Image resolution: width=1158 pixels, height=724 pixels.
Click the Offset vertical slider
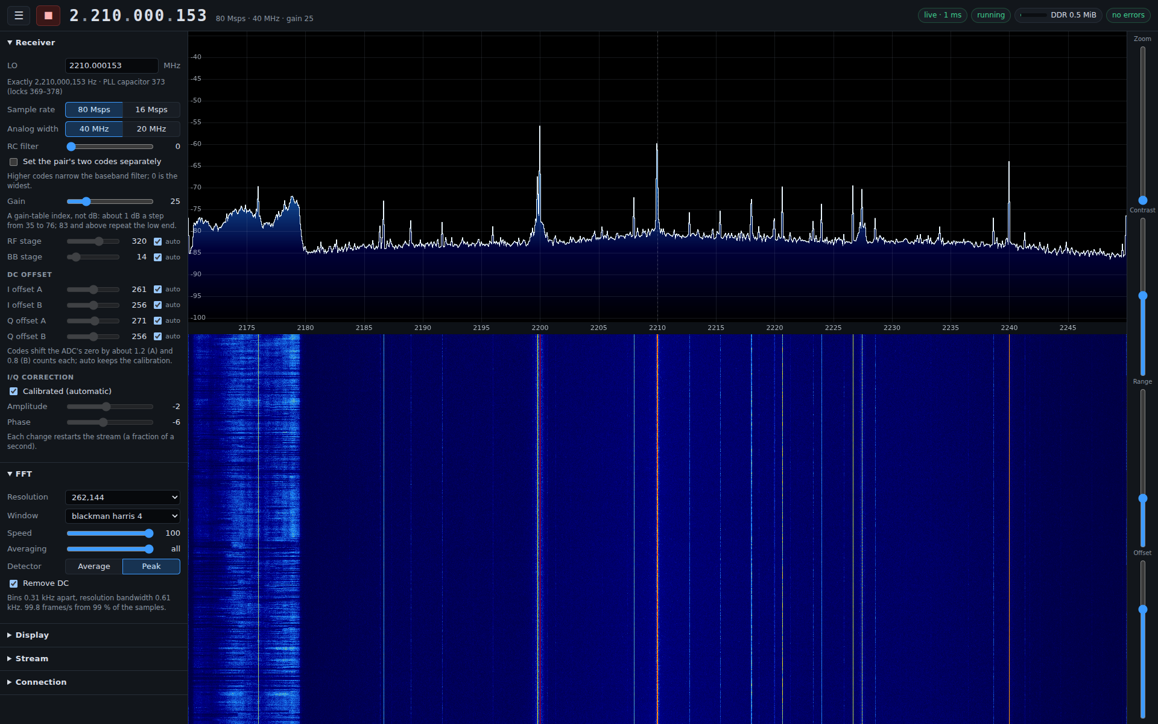pyautogui.click(x=1142, y=639)
